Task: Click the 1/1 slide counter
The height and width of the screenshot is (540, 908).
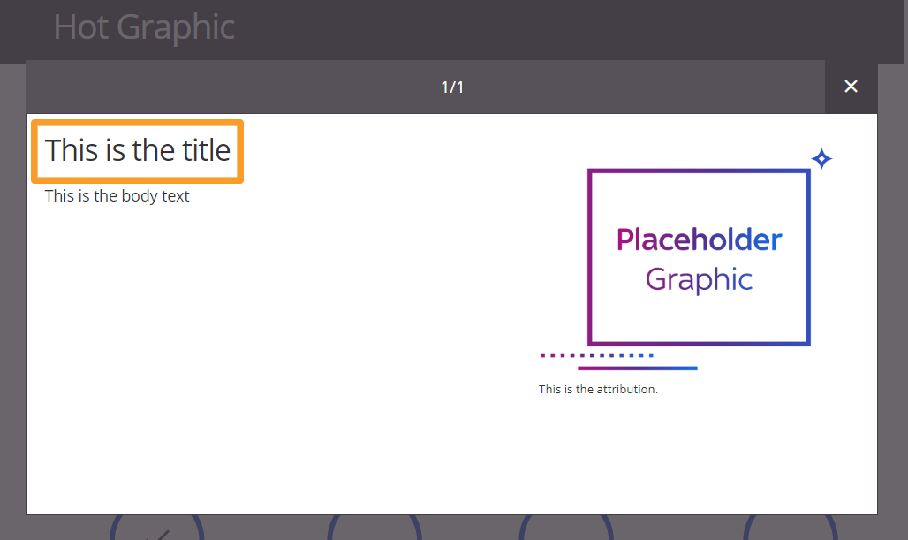Action: coord(452,87)
